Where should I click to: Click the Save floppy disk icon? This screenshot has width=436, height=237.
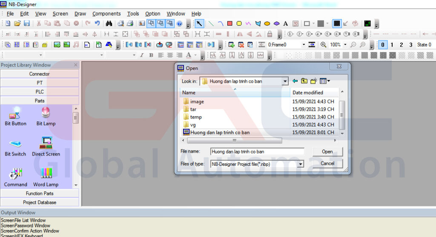click(26, 23)
